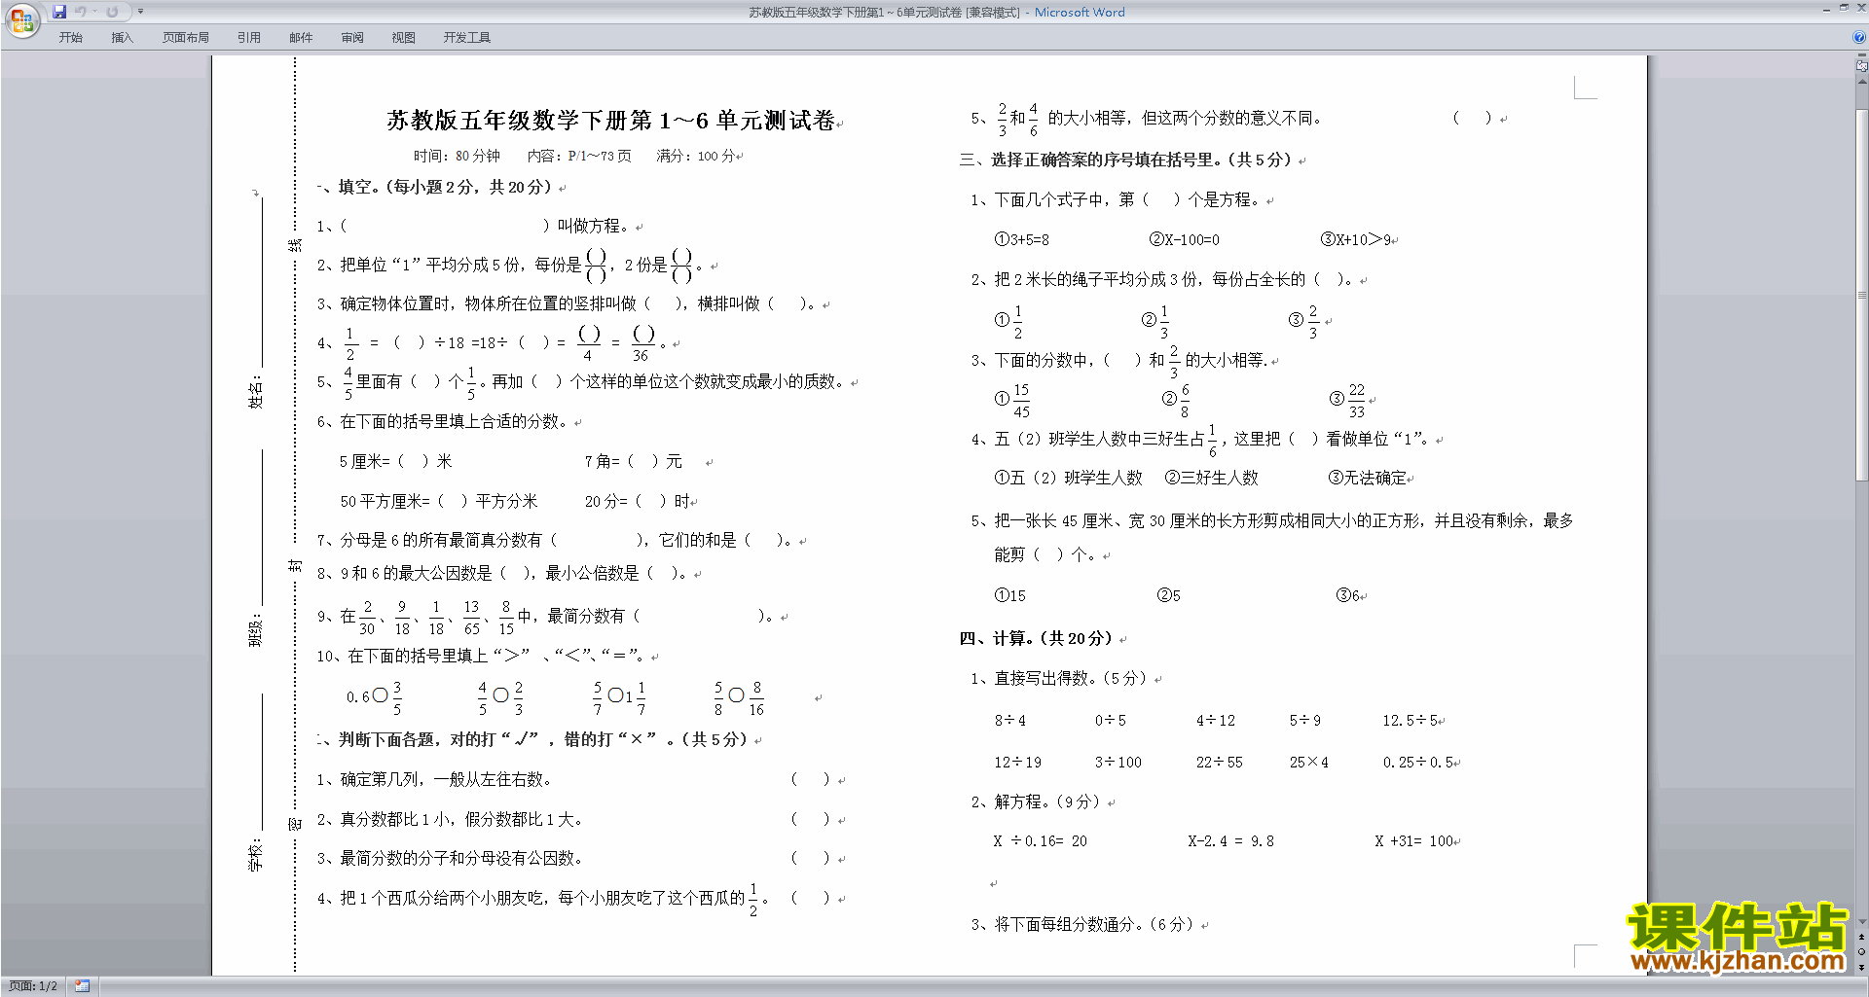Go to previous page with double-up arrow
Screen dimensions: 1869x997
[x=1862, y=937]
